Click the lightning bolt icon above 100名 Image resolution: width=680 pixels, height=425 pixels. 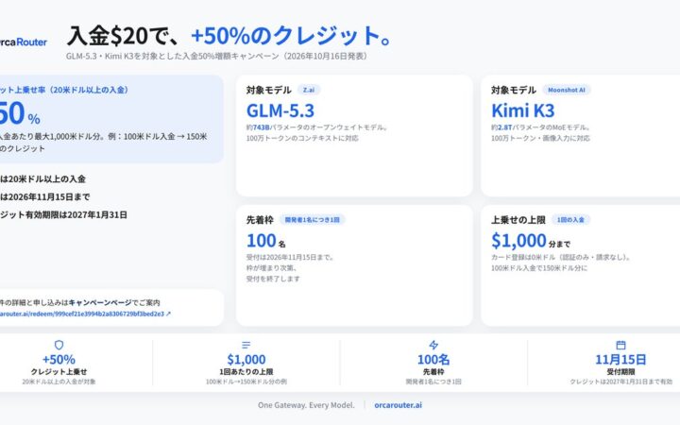coord(433,345)
